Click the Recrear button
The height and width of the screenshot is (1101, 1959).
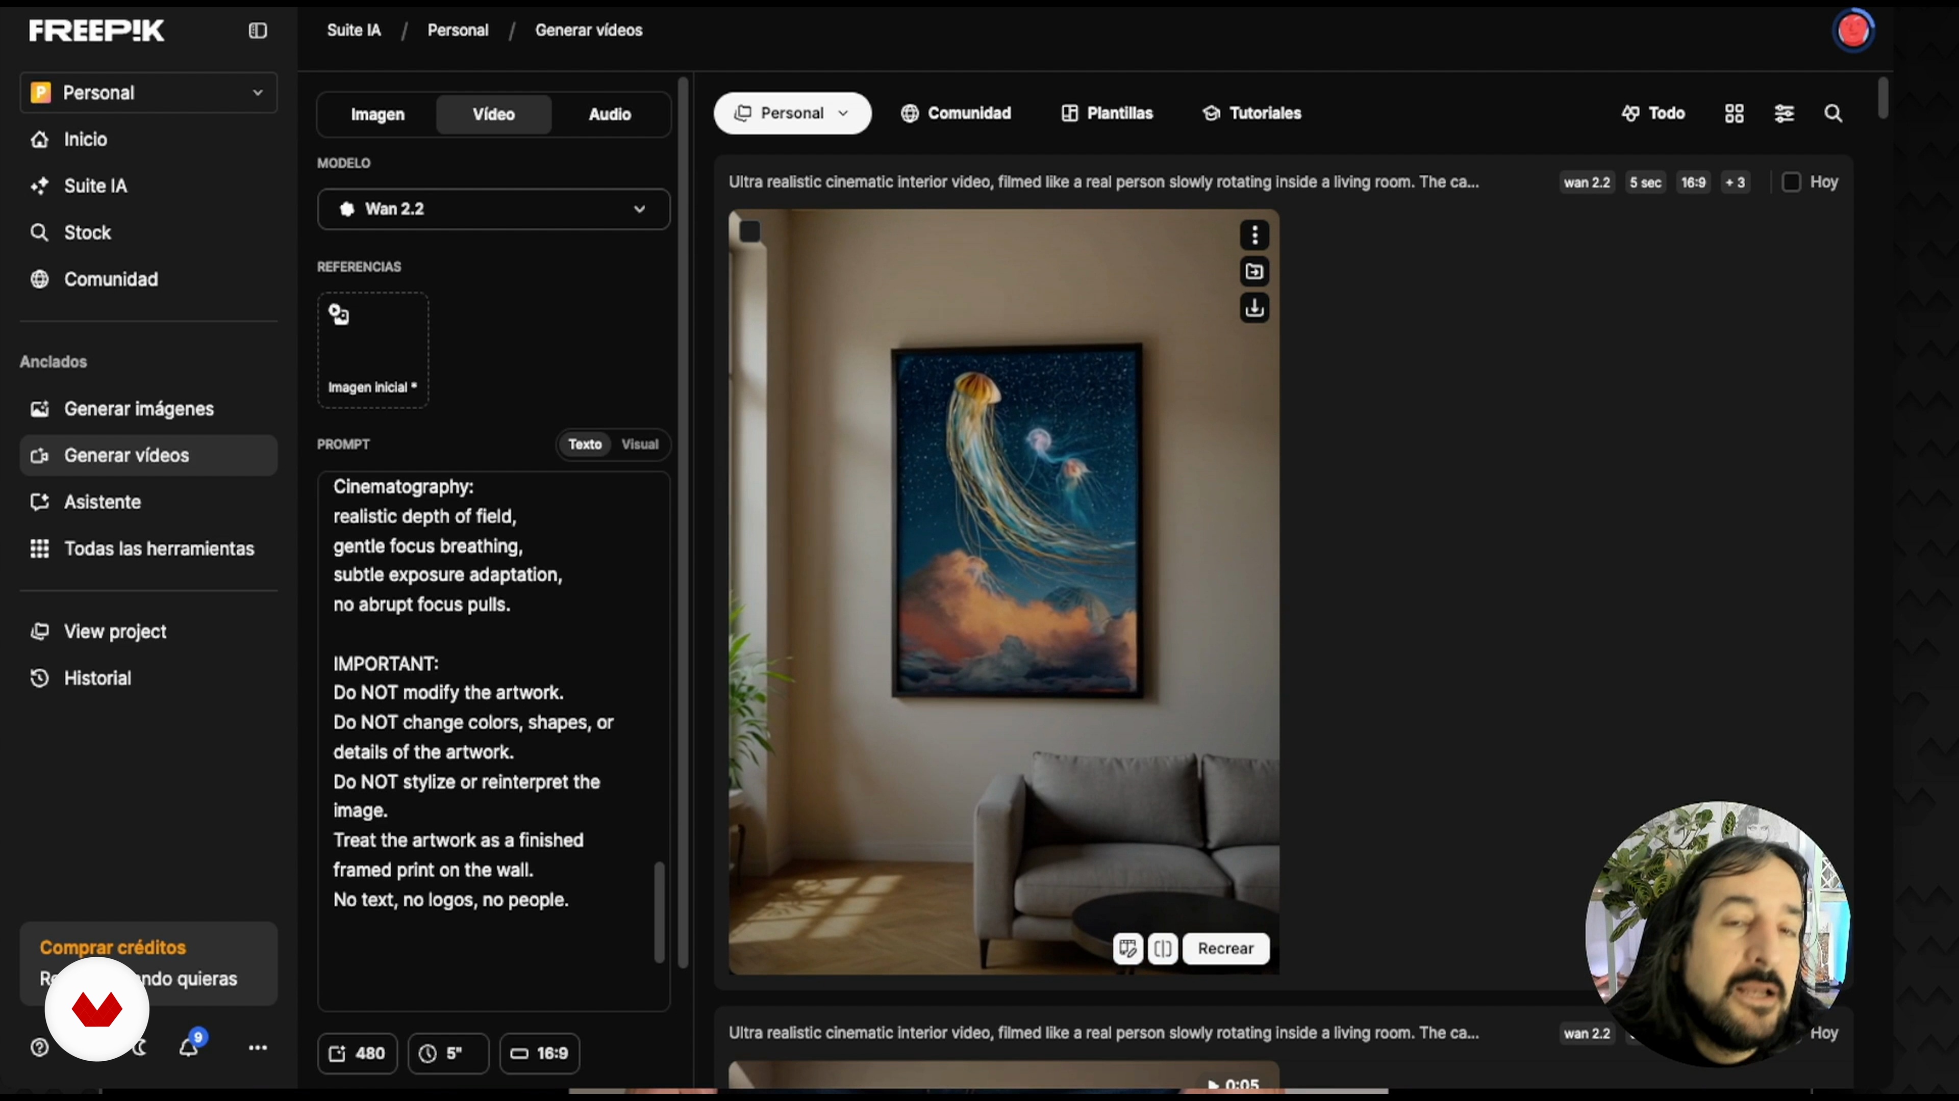coord(1225,948)
